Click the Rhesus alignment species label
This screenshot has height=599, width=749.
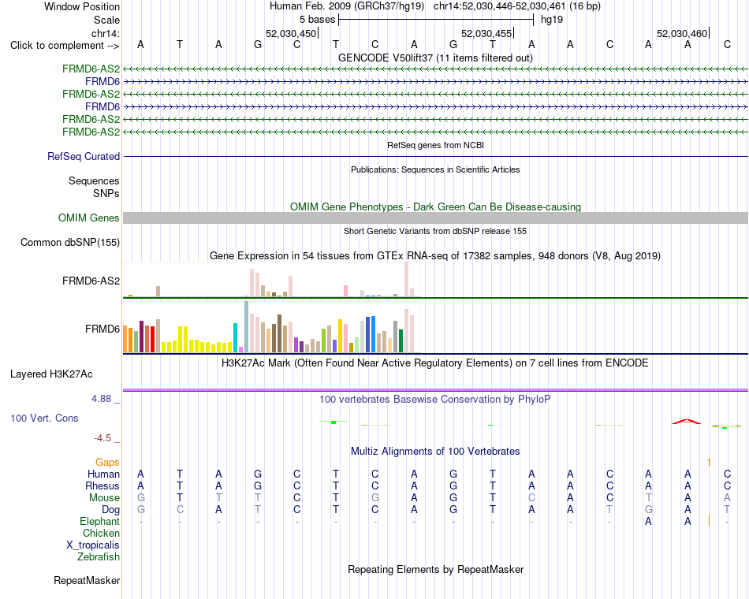pos(102,486)
